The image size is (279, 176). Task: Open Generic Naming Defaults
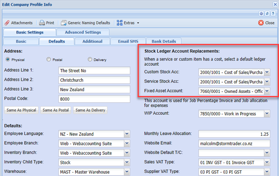tap(64, 23)
